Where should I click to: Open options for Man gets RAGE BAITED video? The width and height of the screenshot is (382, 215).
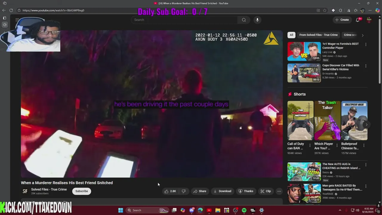(x=366, y=186)
